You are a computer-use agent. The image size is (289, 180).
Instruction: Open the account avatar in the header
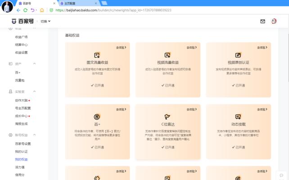click(274, 21)
